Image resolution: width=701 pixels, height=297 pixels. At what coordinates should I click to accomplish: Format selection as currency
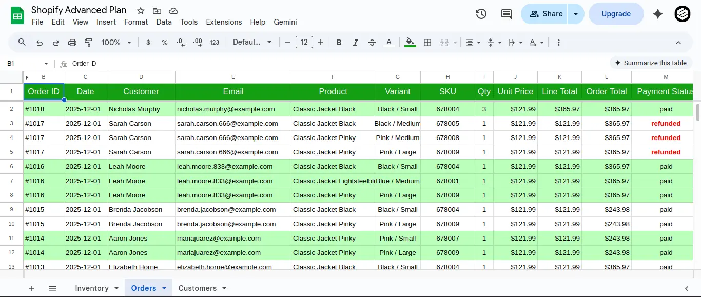click(148, 42)
